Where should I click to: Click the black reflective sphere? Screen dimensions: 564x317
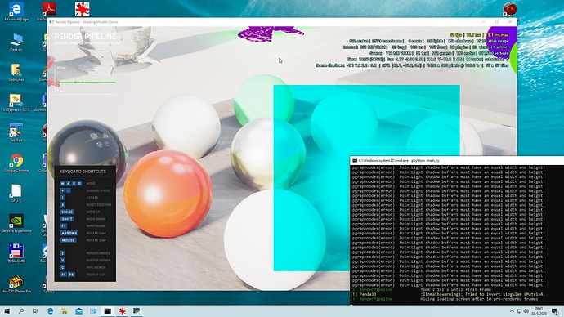pyautogui.click(x=87, y=151)
